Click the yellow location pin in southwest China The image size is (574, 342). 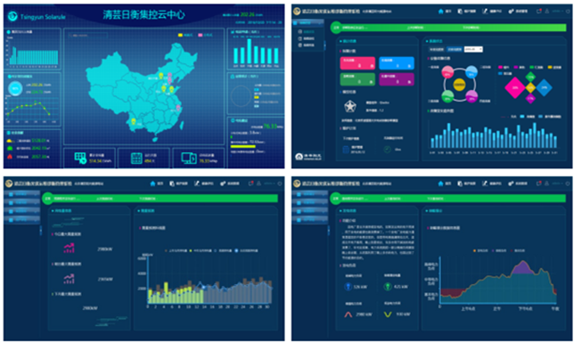[x=134, y=121]
